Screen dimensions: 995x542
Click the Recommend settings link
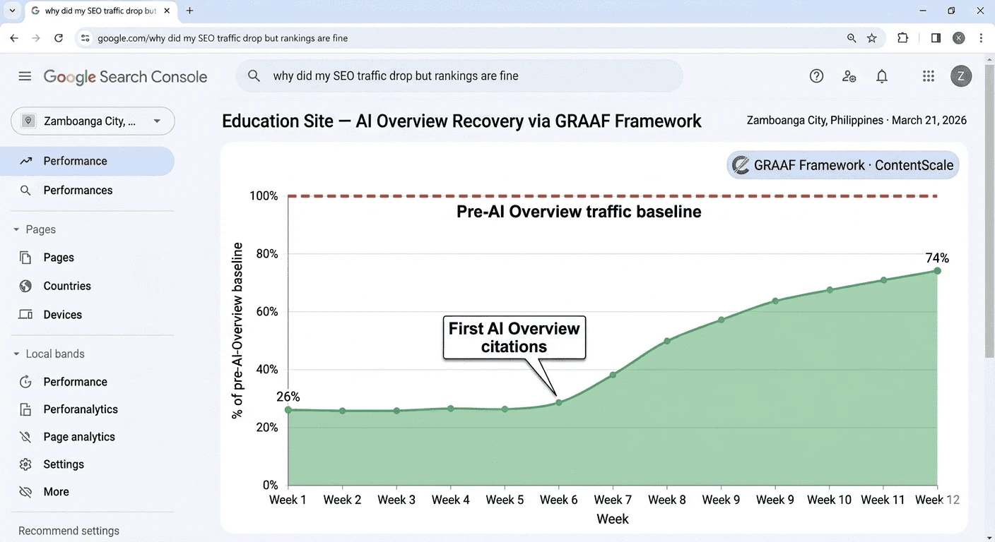(68, 530)
